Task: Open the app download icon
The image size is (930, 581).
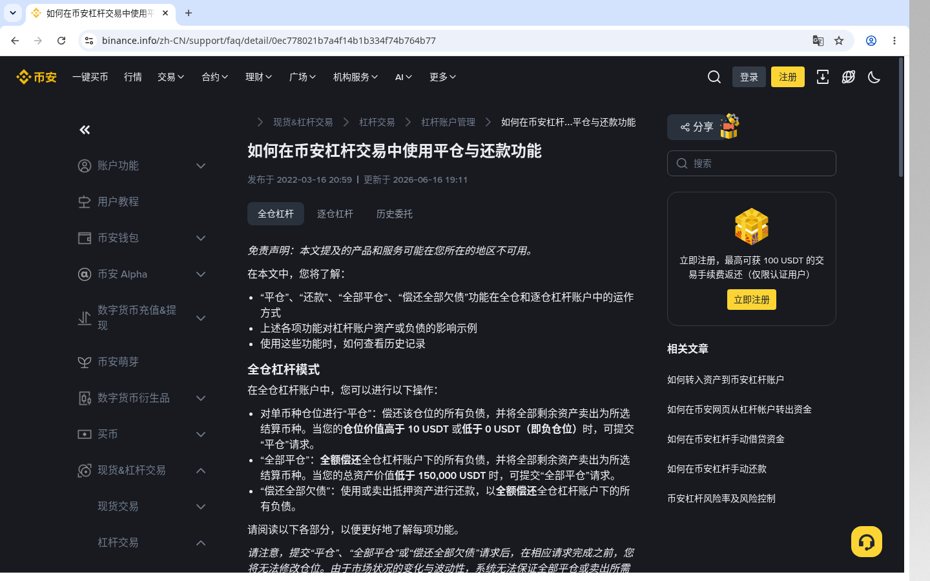Action: [x=823, y=77]
